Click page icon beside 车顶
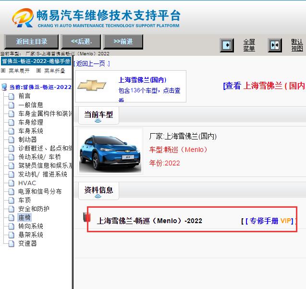 coord(12,200)
